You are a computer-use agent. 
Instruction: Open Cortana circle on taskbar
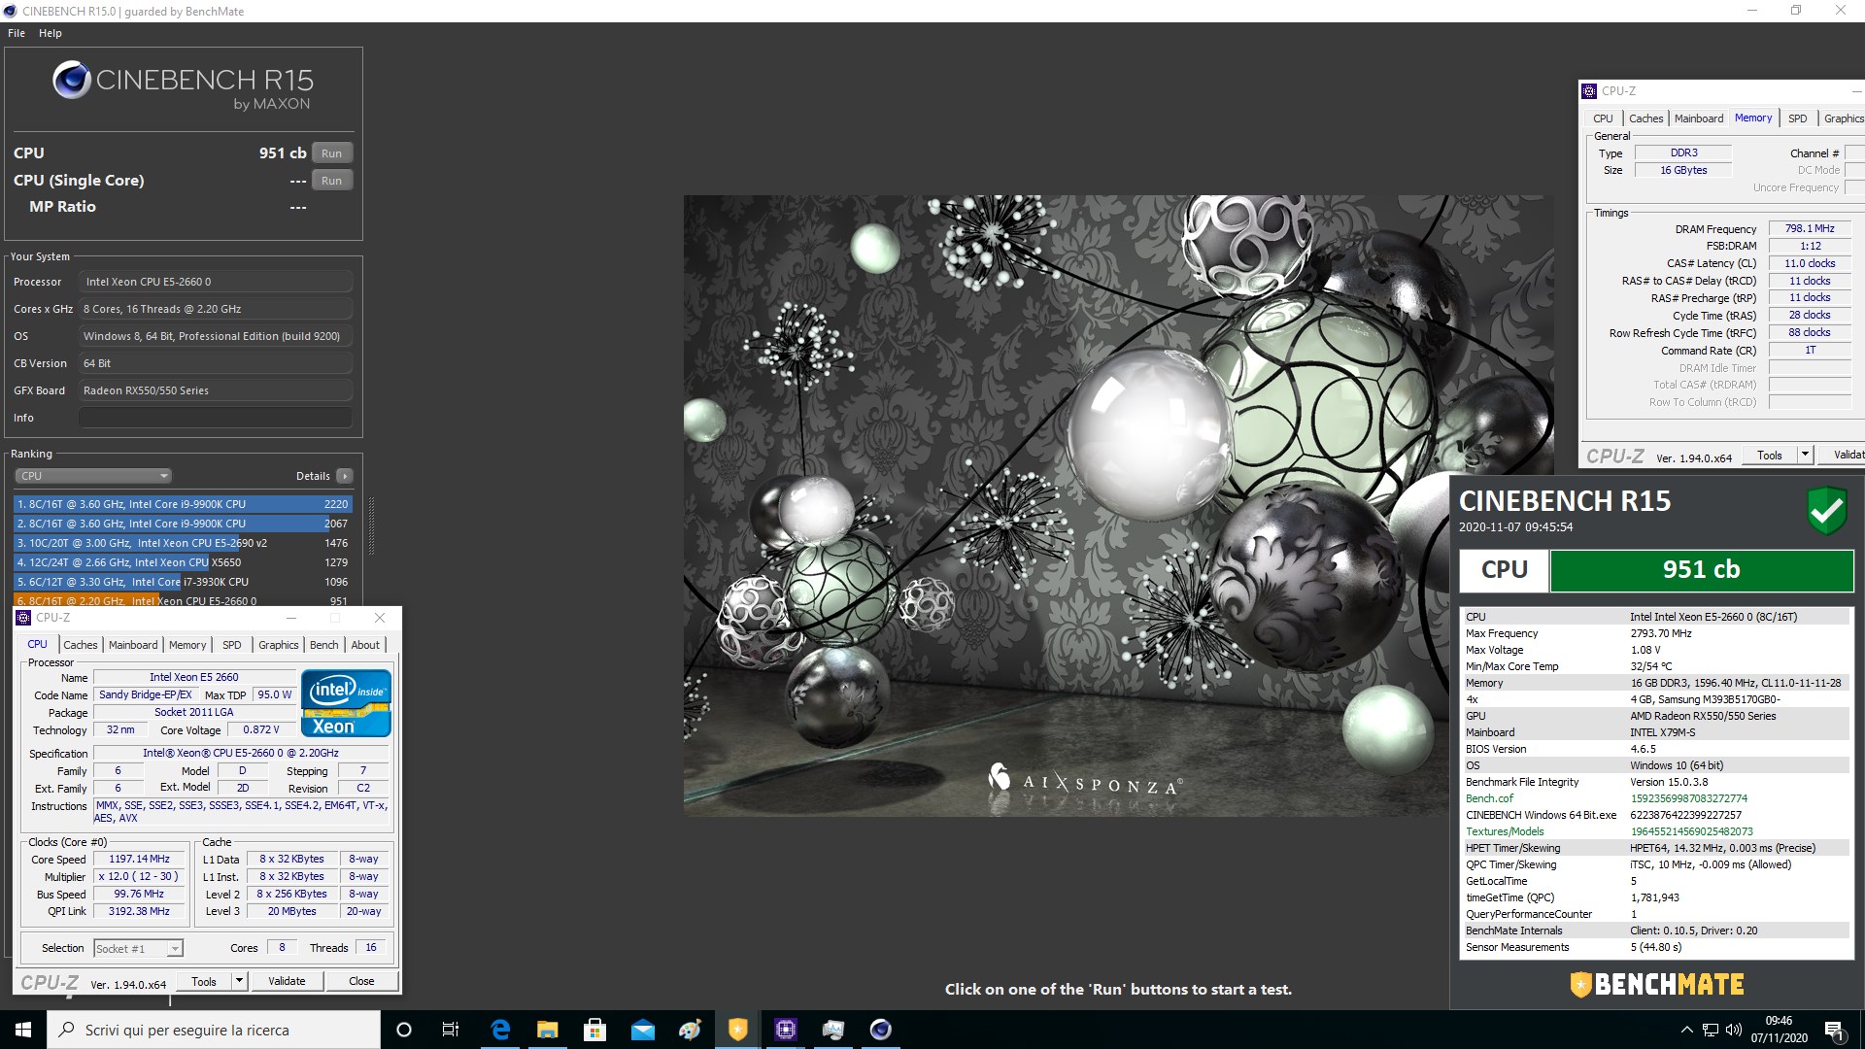tap(404, 1030)
